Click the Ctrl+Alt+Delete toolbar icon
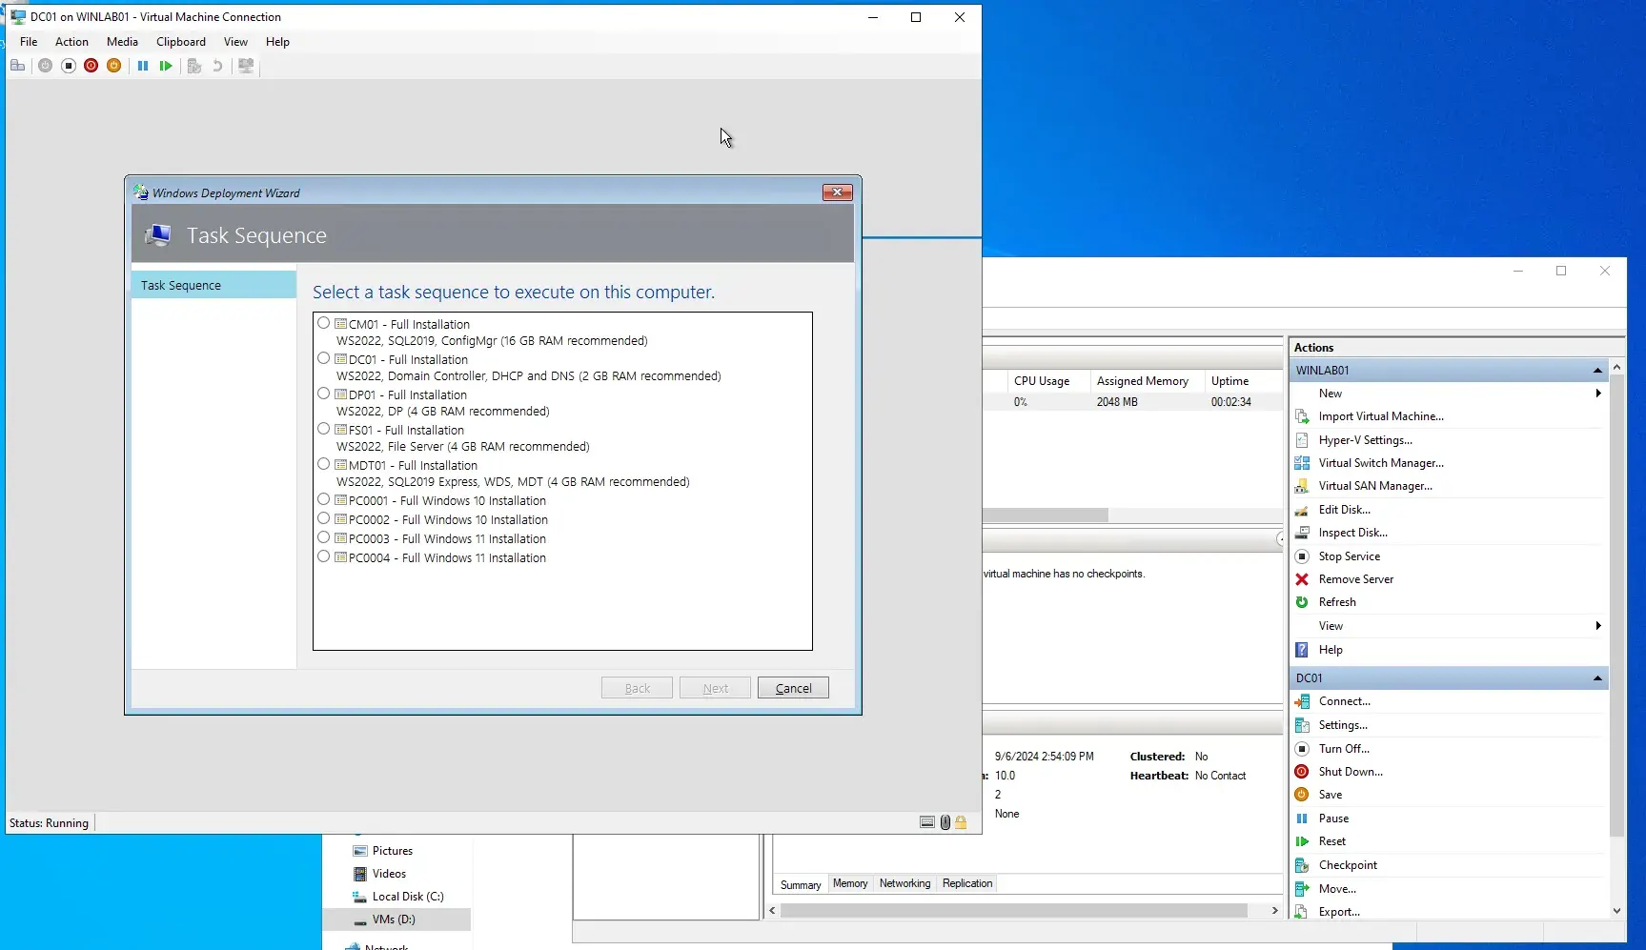Viewport: 1646px width, 950px height. [x=17, y=66]
